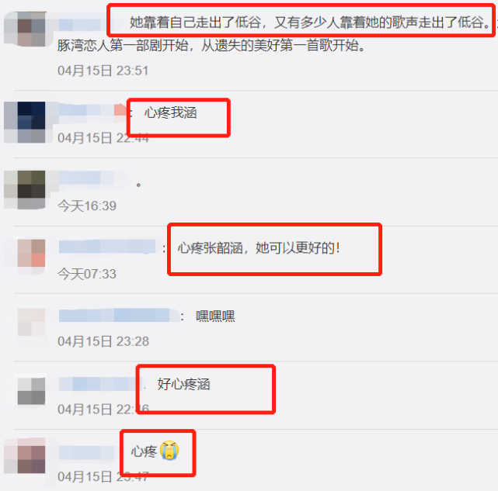The width and height of the screenshot is (498, 491).
Task: Click the avatar of the 今天16:39 commenter
Action: click(31, 190)
